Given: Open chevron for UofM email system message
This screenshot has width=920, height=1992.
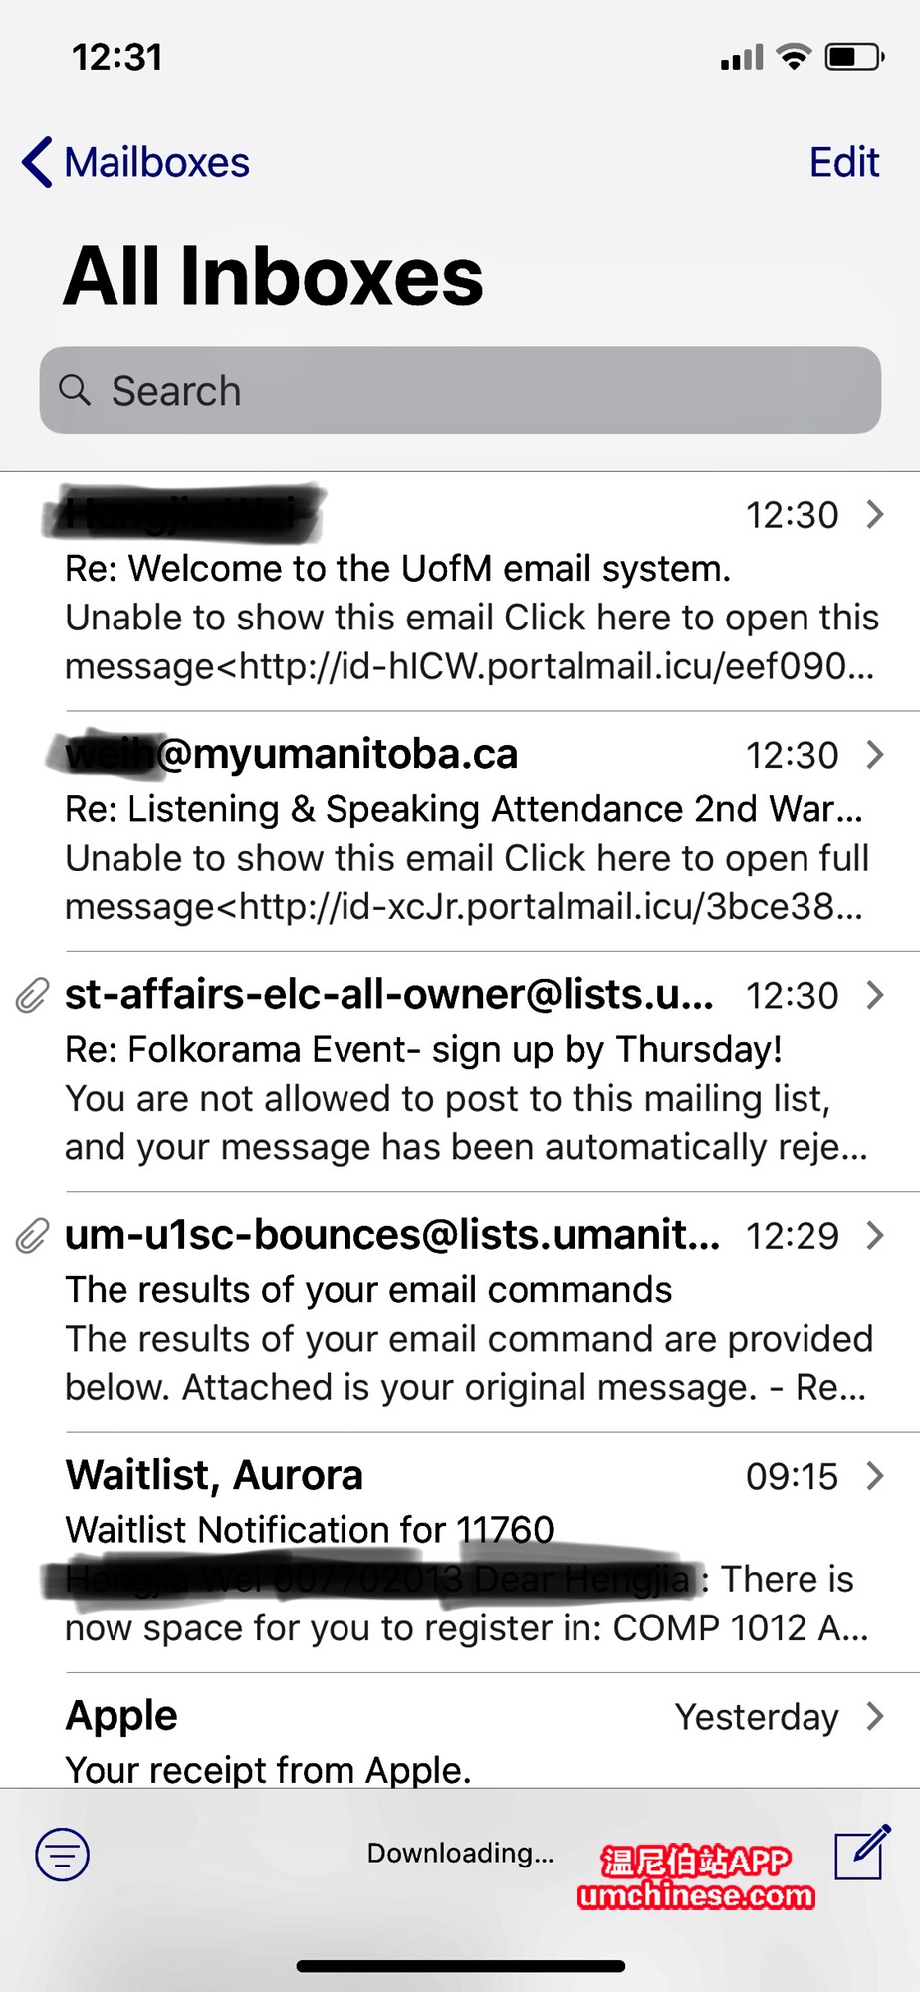Looking at the screenshot, I should 875,514.
